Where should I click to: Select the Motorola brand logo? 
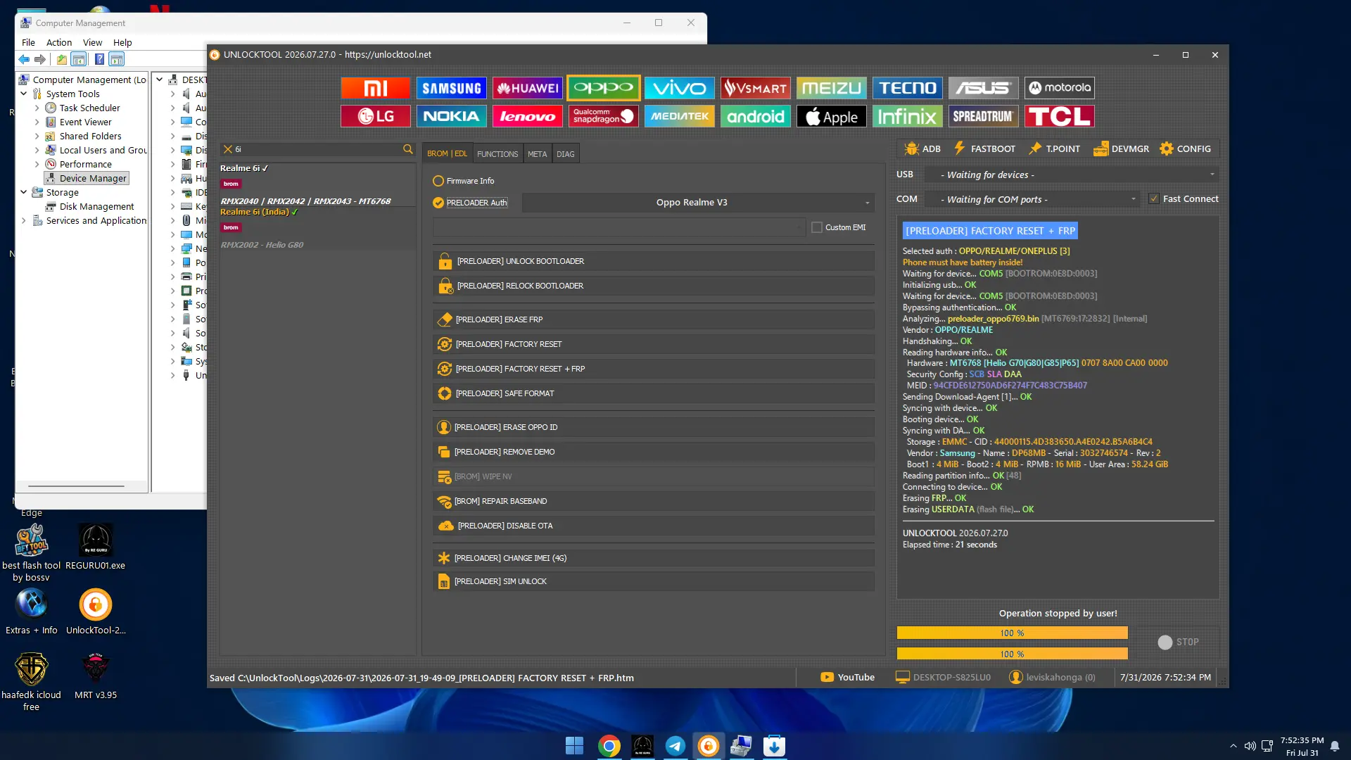(x=1060, y=88)
